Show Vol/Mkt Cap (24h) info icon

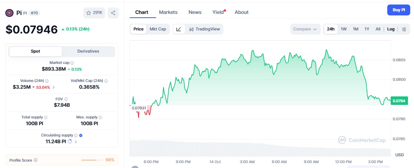click(x=106, y=81)
